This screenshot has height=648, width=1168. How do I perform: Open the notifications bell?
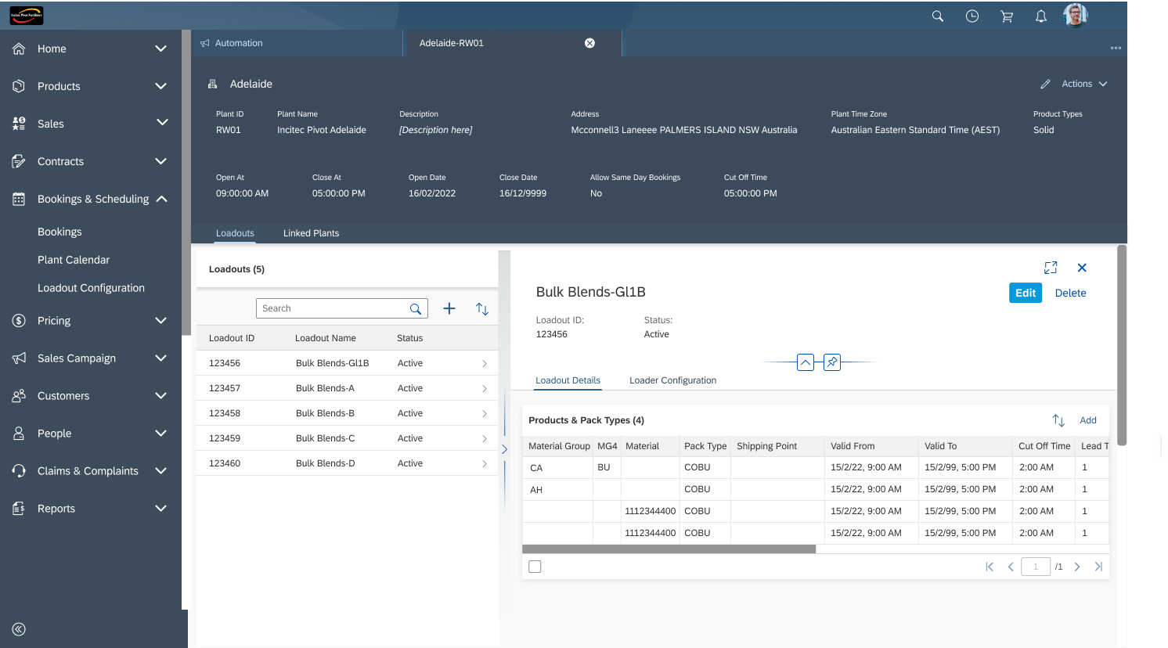tap(1040, 16)
